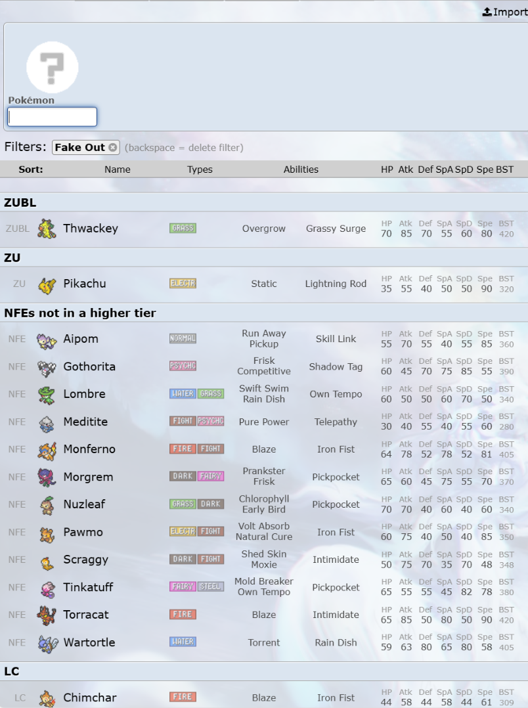This screenshot has height=708, width=528.
Task: Sort by Atk stat column
Action: (406, 169)
